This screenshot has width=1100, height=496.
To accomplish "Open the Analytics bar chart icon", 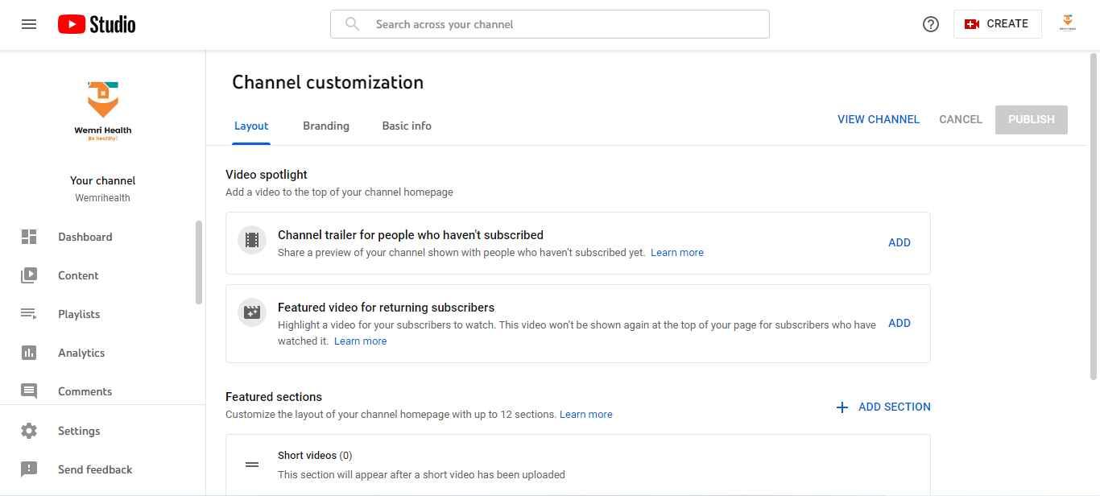I will (x=29, y=353).
